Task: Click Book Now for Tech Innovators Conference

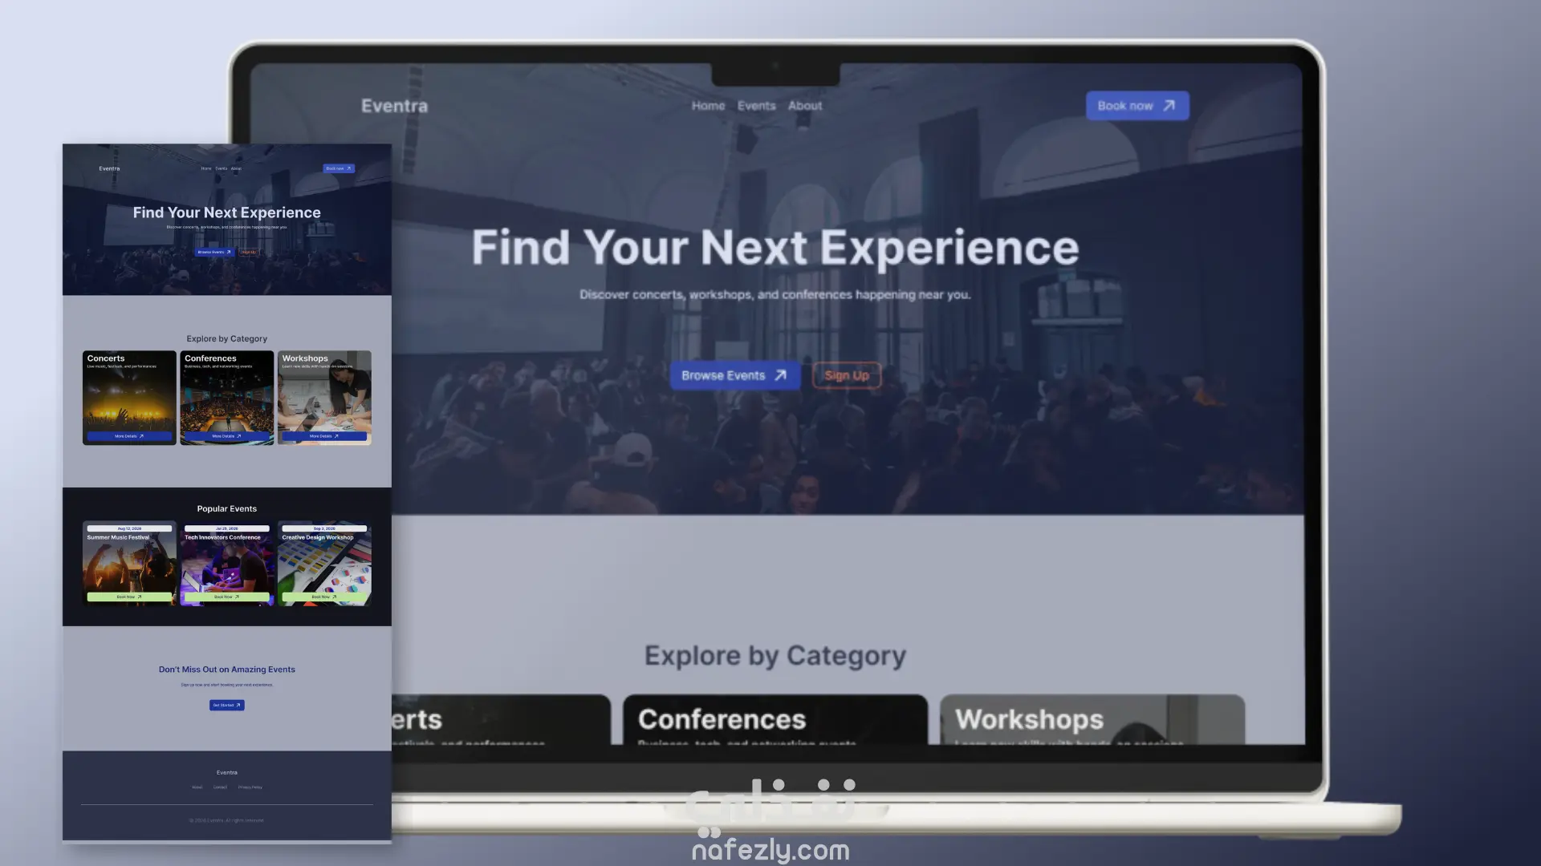Action: (x=227, y=597)
